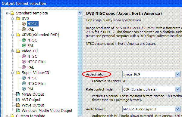Collapse the DVD folder node

pyautogui.click(x=12, y=19)
